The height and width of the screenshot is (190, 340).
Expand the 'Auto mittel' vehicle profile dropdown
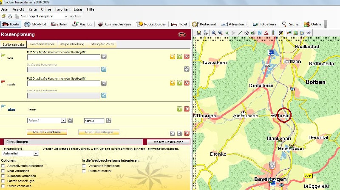coord(36,153)
